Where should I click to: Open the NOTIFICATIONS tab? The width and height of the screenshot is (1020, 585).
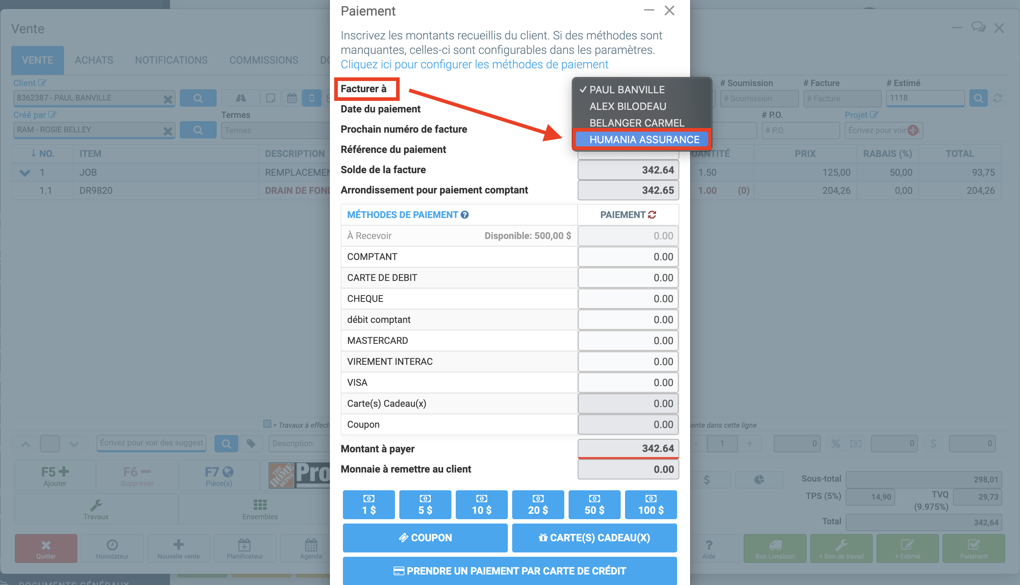pos(171,60)
